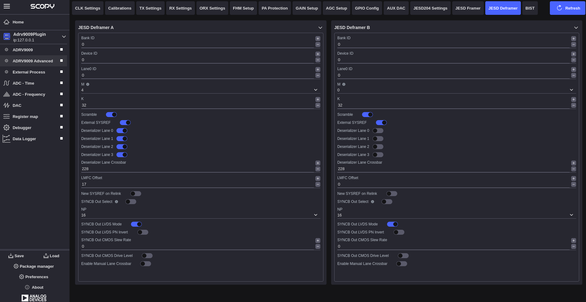Select ADRV9009 Advanced in sidebar

33,61
